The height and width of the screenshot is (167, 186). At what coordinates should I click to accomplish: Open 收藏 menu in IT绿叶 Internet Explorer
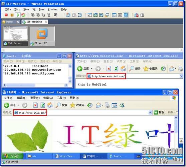[48, 98]
